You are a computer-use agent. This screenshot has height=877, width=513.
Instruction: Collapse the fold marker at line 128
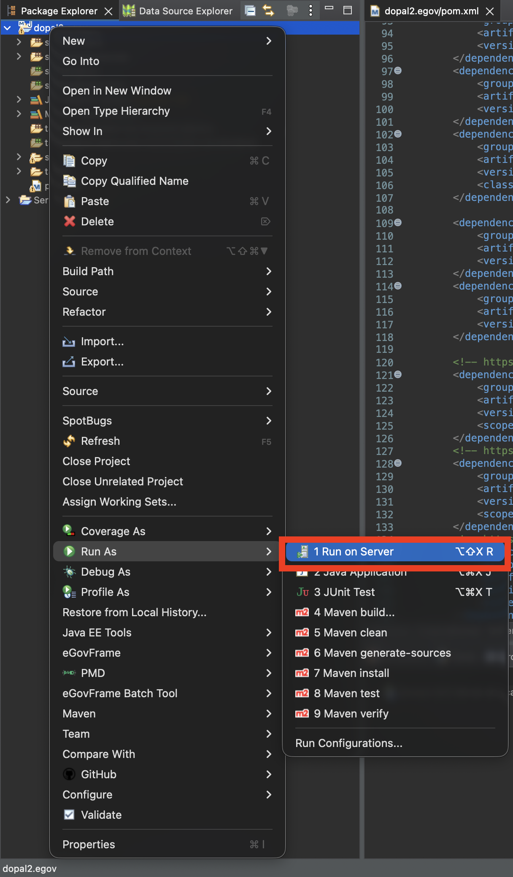point(398,463)
